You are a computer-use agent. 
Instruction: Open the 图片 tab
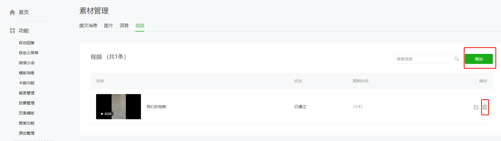pyautogui.click(x=108, y=26)
